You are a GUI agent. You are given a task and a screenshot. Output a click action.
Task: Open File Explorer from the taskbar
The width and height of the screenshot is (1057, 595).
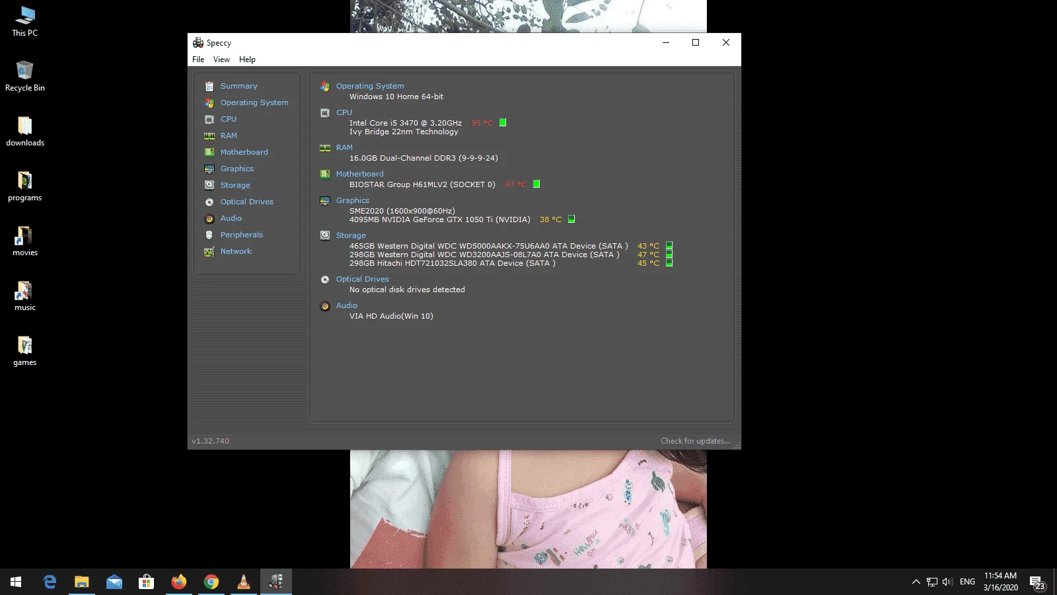(82, 582)
